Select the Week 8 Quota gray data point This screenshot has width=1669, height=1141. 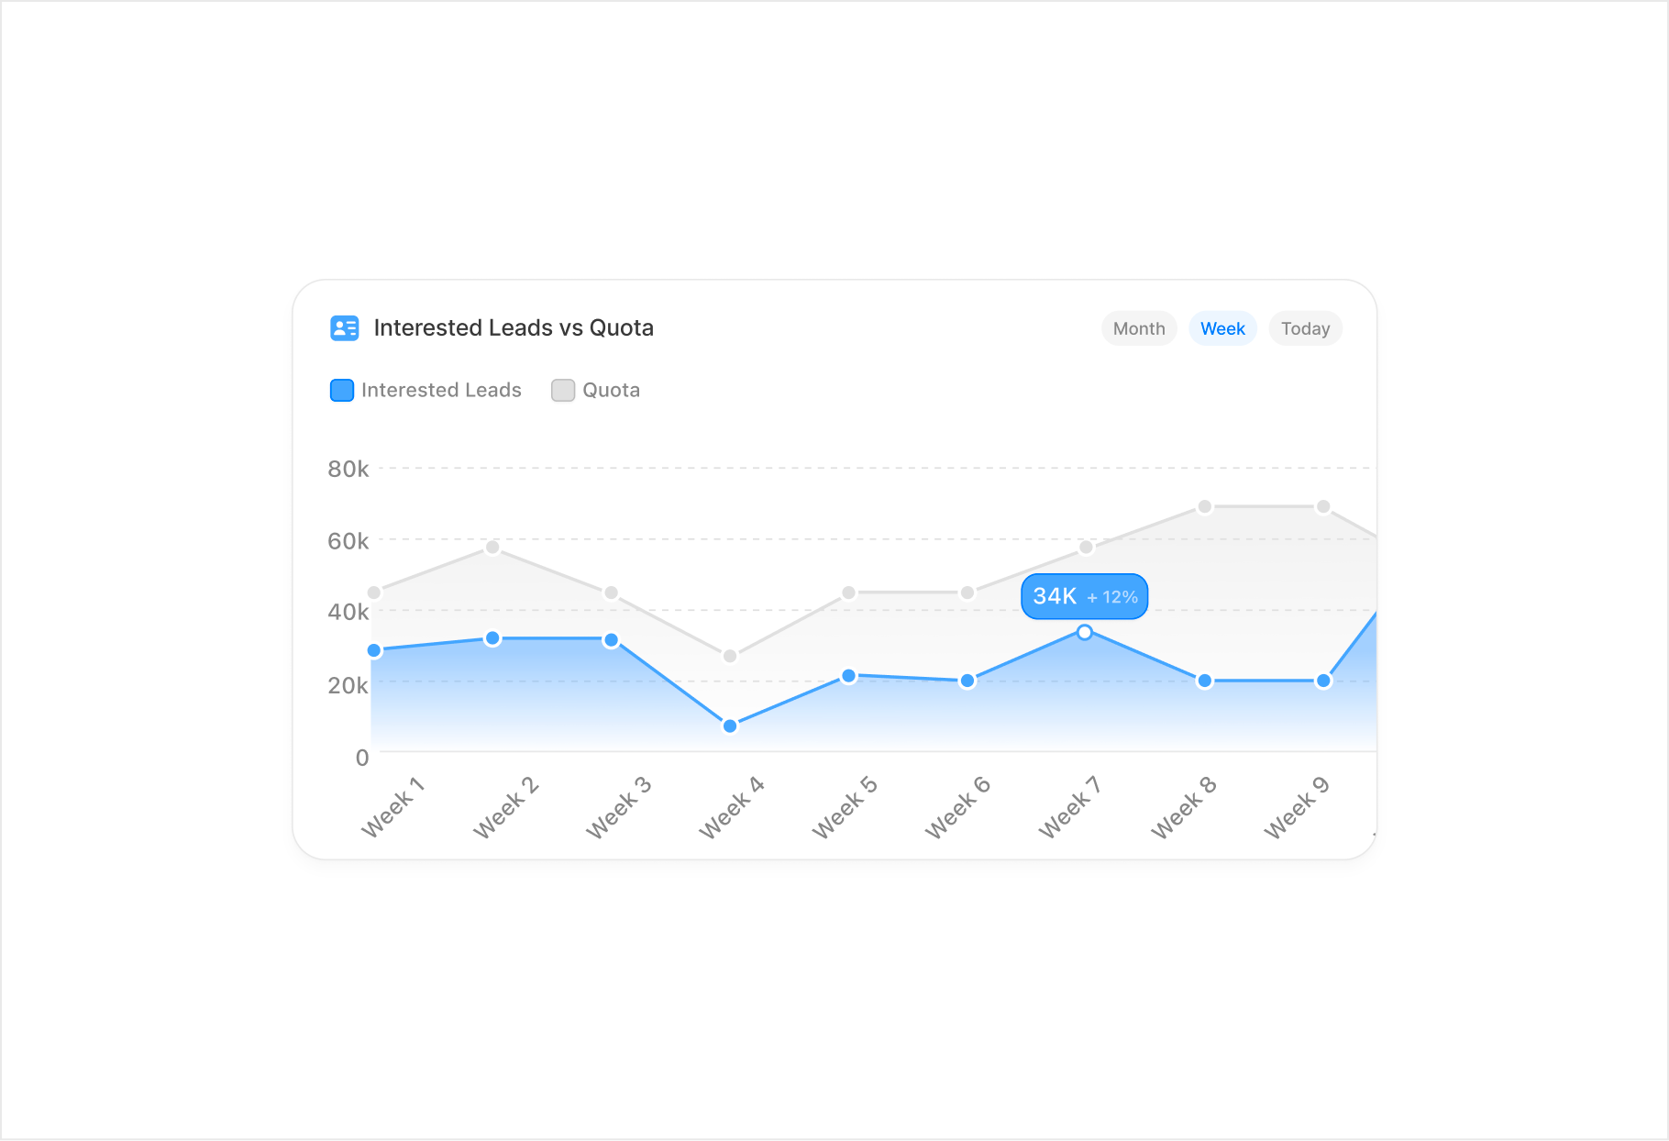[x=1205, y=507]
